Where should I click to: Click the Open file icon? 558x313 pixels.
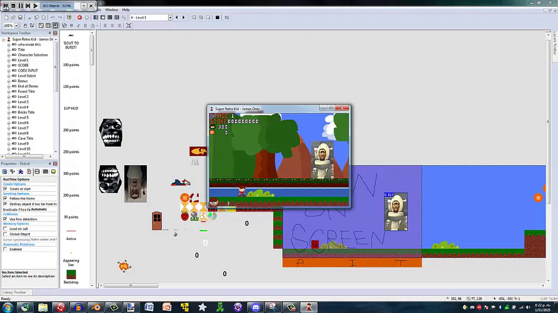(13, 17)
